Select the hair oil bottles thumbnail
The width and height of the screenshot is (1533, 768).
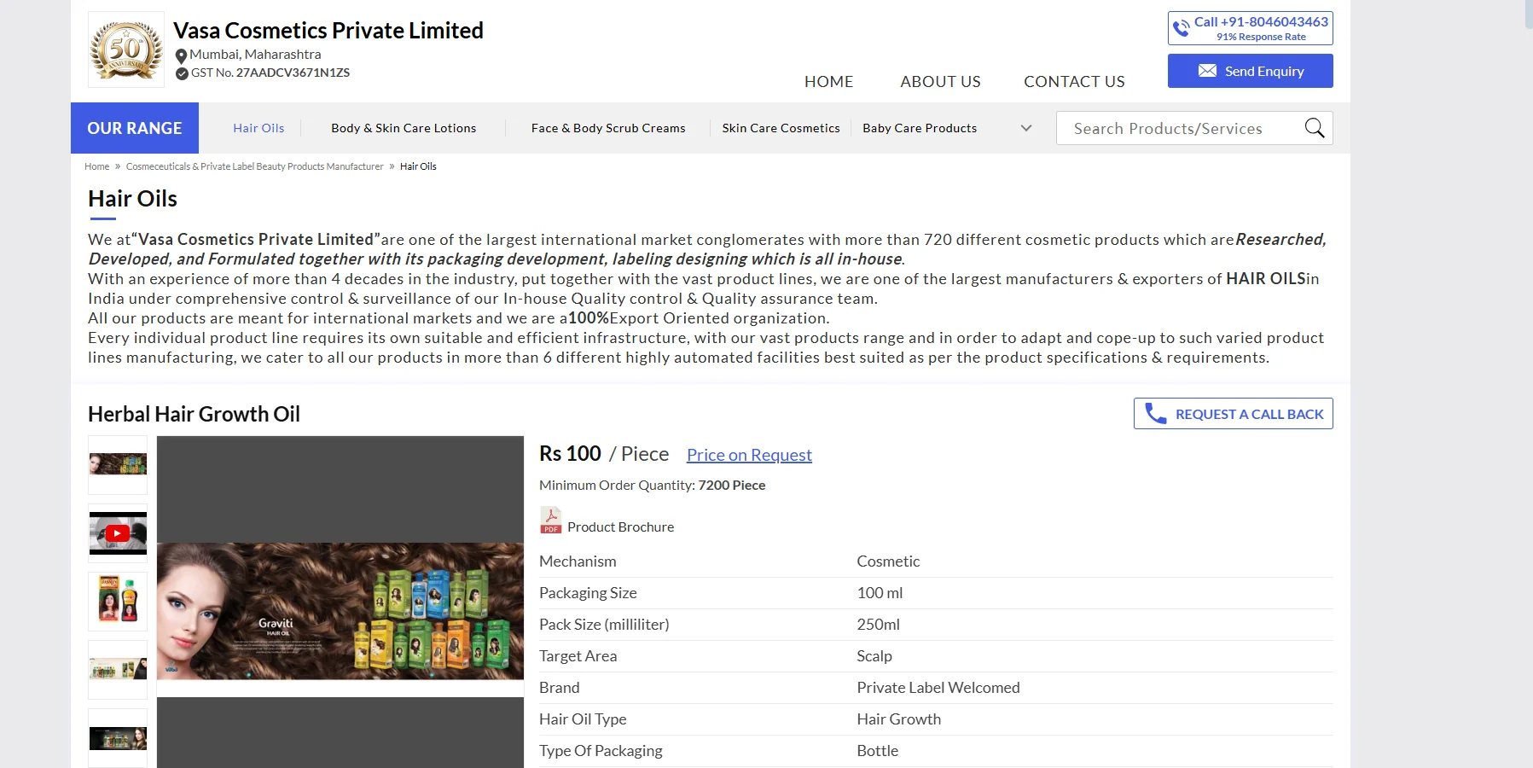(x=118, y=601)
